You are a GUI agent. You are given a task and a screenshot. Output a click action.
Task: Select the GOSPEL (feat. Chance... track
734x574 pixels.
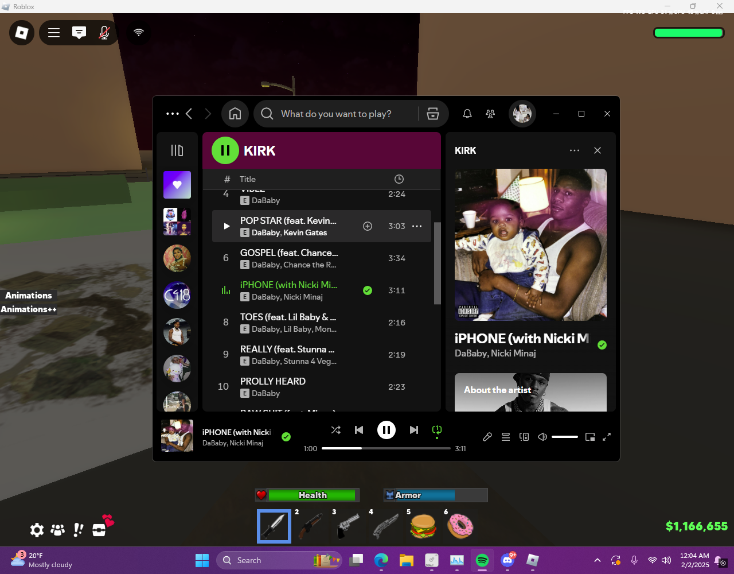click(x=322, y=258)
